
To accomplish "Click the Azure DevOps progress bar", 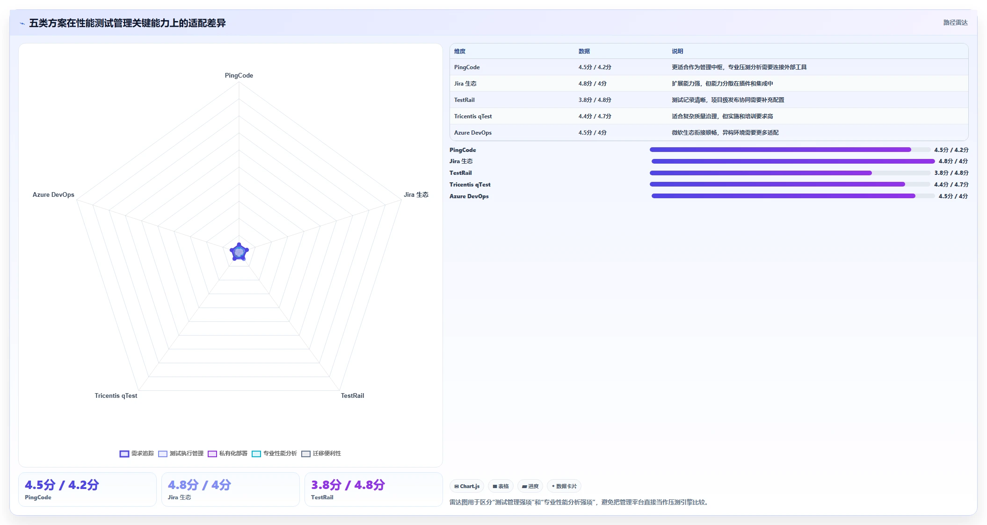I will pyautogui.click(x=793, y=196).
